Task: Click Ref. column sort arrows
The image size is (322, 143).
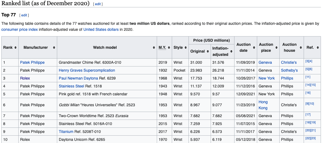Action: (317, 48)
